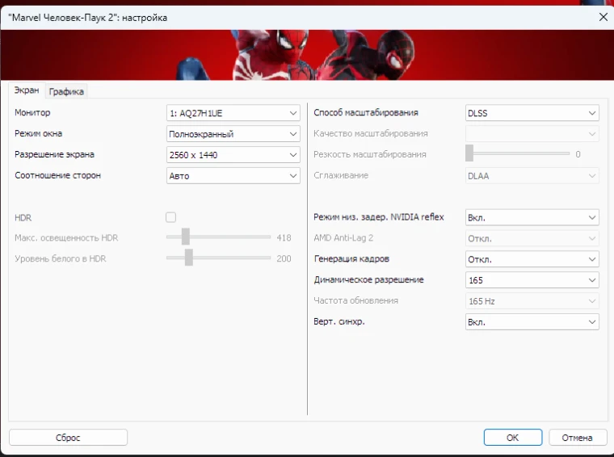Click the Способ масштабирования label

click(366, 113)
